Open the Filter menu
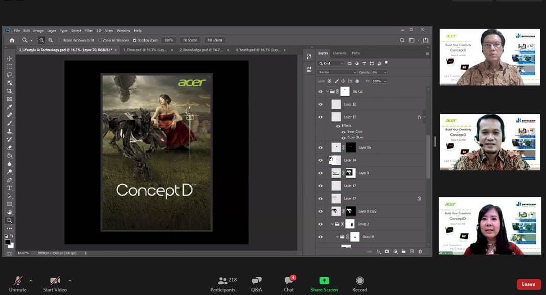This screenshot has width=546, height=295. (88, 31)
